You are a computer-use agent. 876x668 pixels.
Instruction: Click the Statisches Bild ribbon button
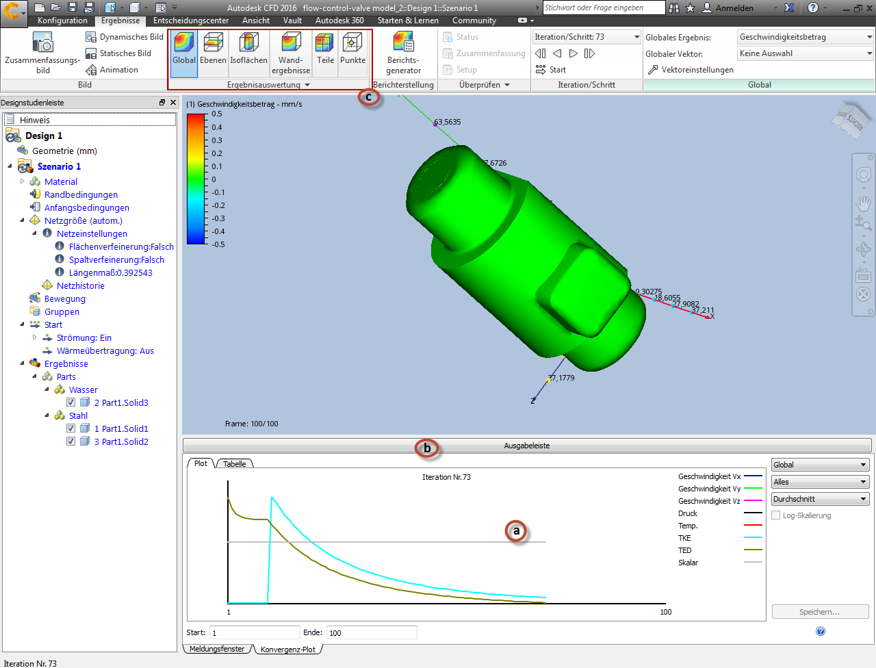[118, 53]
